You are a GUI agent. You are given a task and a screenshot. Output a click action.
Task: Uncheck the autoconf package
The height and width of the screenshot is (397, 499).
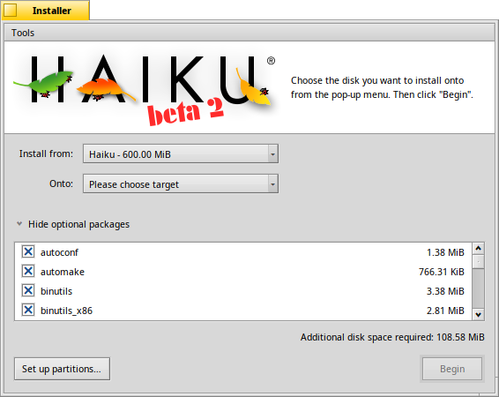[x=28, y=251]
